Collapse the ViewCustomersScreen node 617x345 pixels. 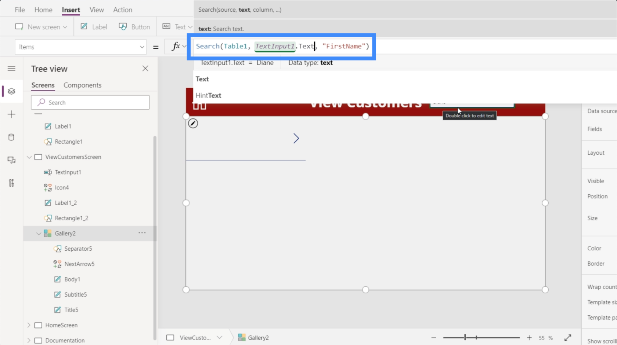(x=29, y=157)
